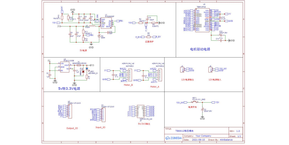This screenshot has width=289, height=145.
Task: Select the 'Your Company' field
Action: [203, 136]
